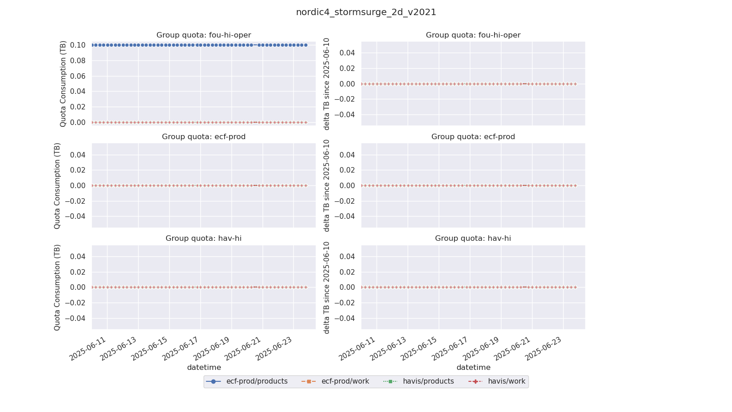732x412 pixels.
Task: Click the 2025-06-13 date tick under the left column
Action: coord(119,349)
